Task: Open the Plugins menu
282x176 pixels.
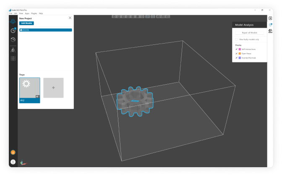Action: [x=34, y=13]
